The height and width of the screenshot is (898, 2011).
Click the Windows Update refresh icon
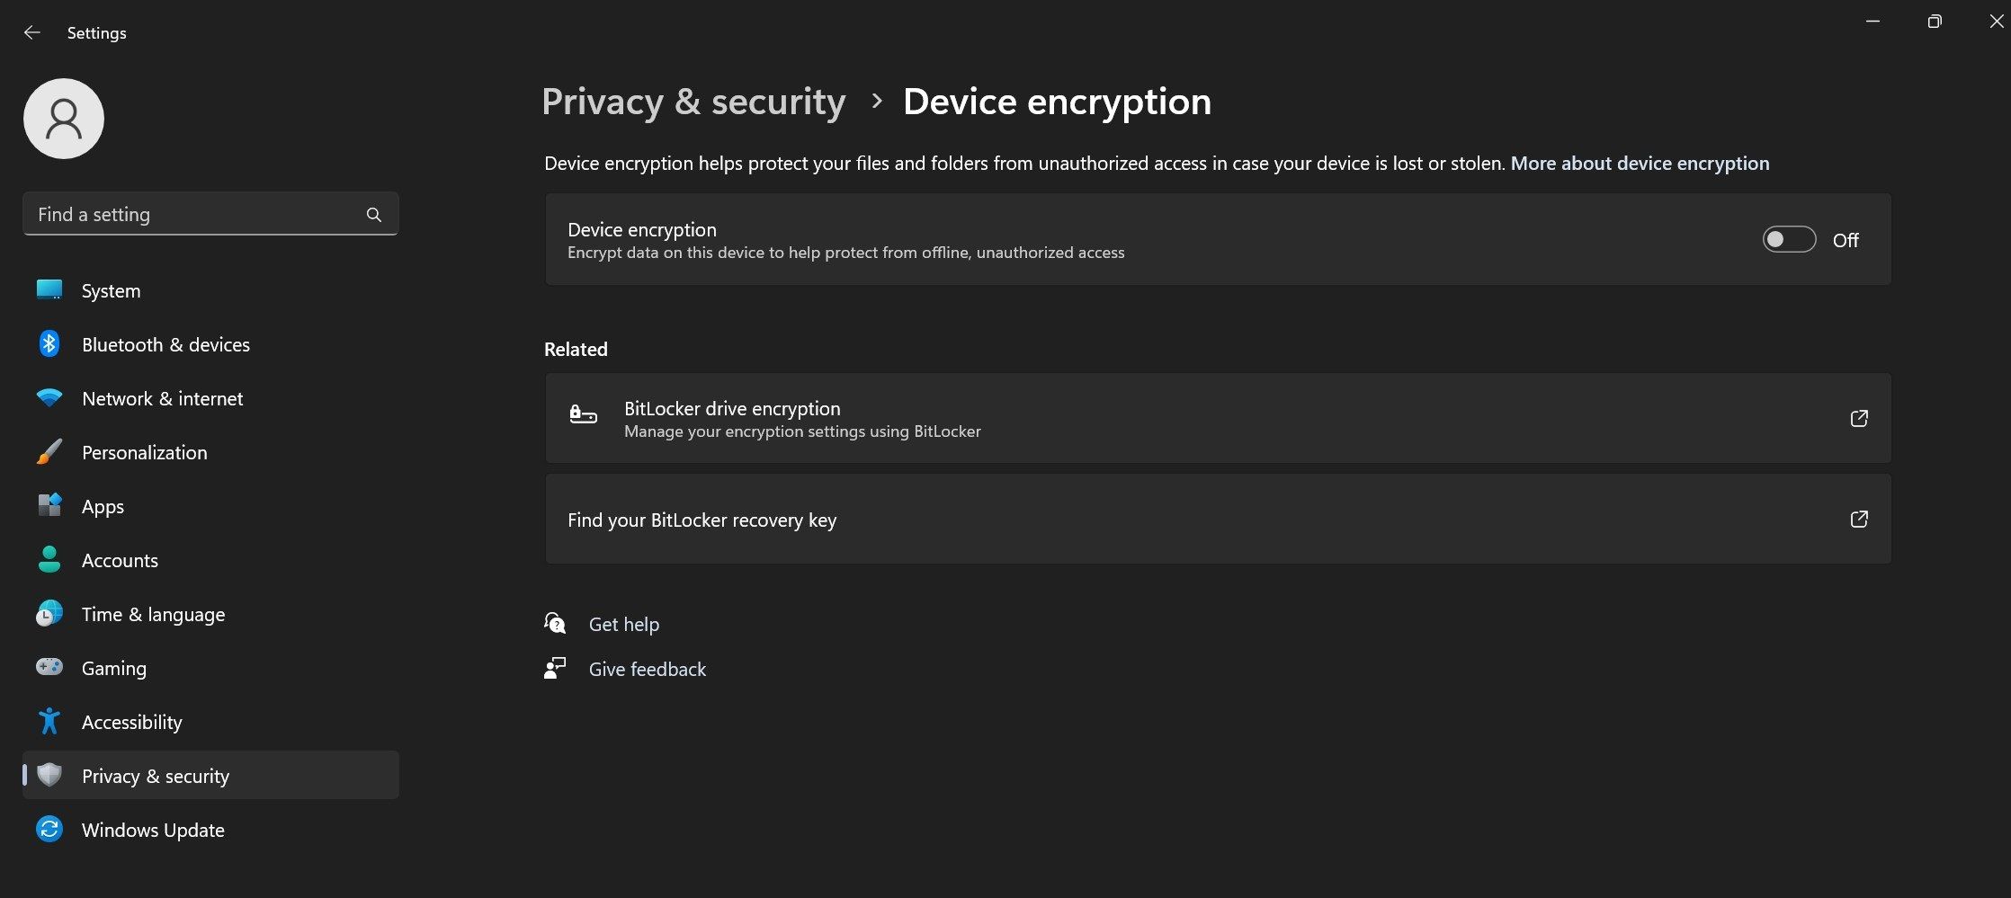point(49,829)
